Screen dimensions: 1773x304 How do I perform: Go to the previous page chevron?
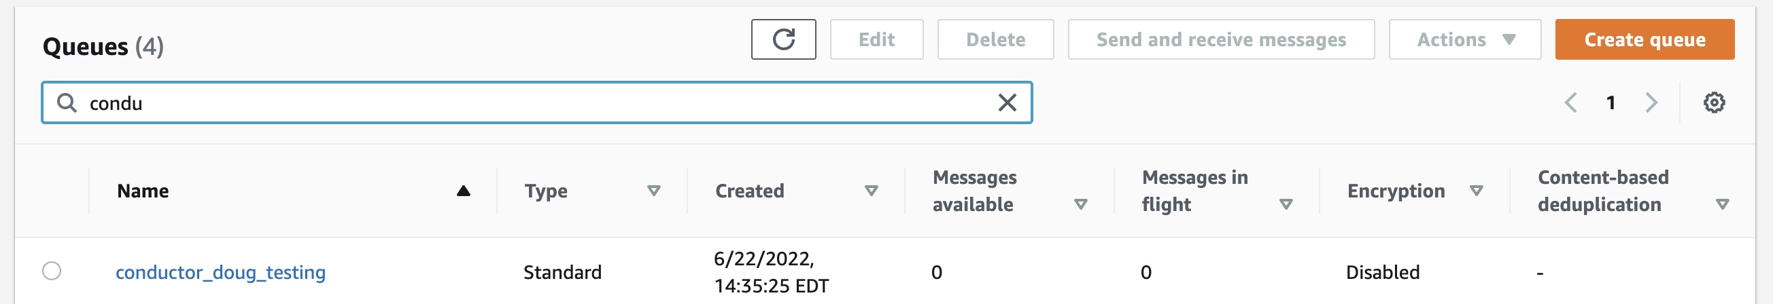[x=1570, y=103]
